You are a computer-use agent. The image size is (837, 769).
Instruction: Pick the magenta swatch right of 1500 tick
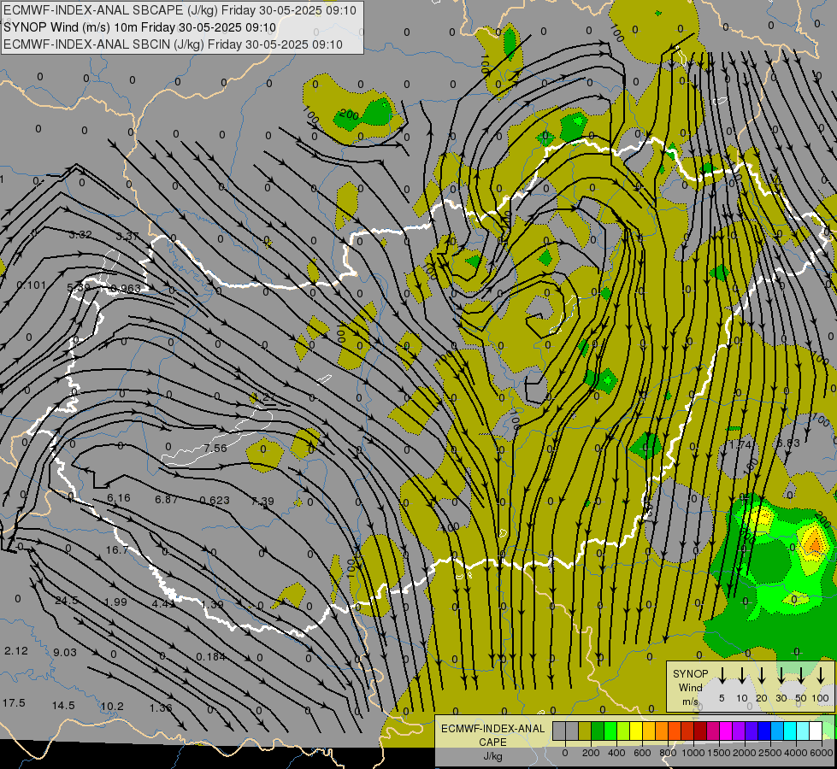pyautogui.click(x=726, y=731)
